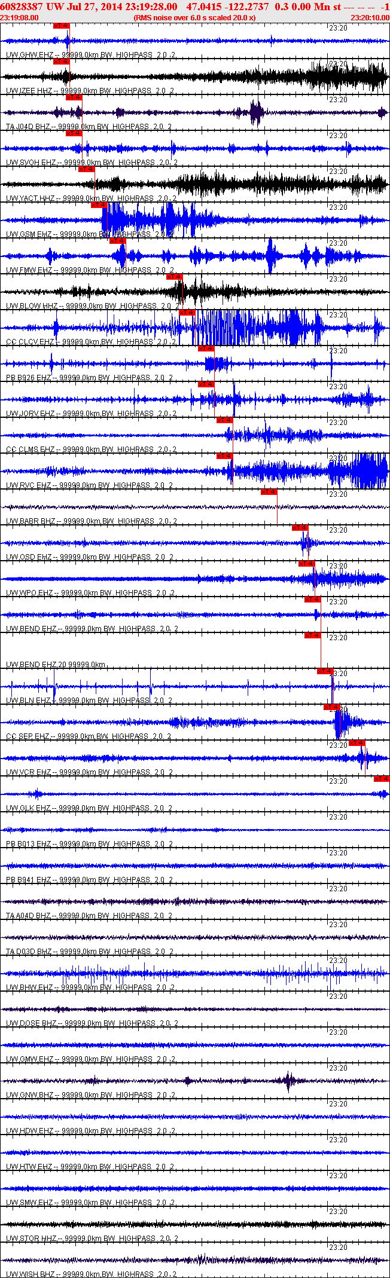Click the UW.HDW EHZ station label
390x1278 pixels.
91,1131
